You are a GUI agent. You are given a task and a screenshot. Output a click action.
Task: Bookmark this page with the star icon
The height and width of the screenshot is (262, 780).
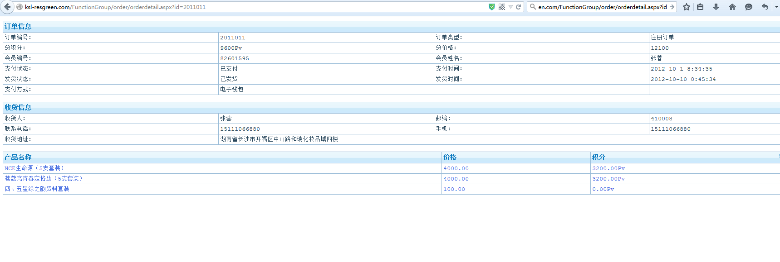coord(687,7)
